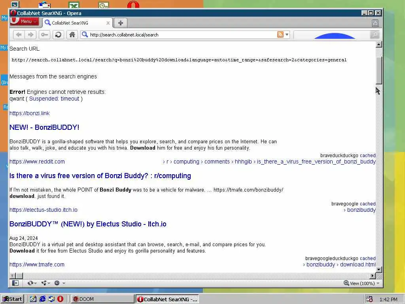
Task: Close the CollabNet SearXNG tab
Action: click(108, 23)
